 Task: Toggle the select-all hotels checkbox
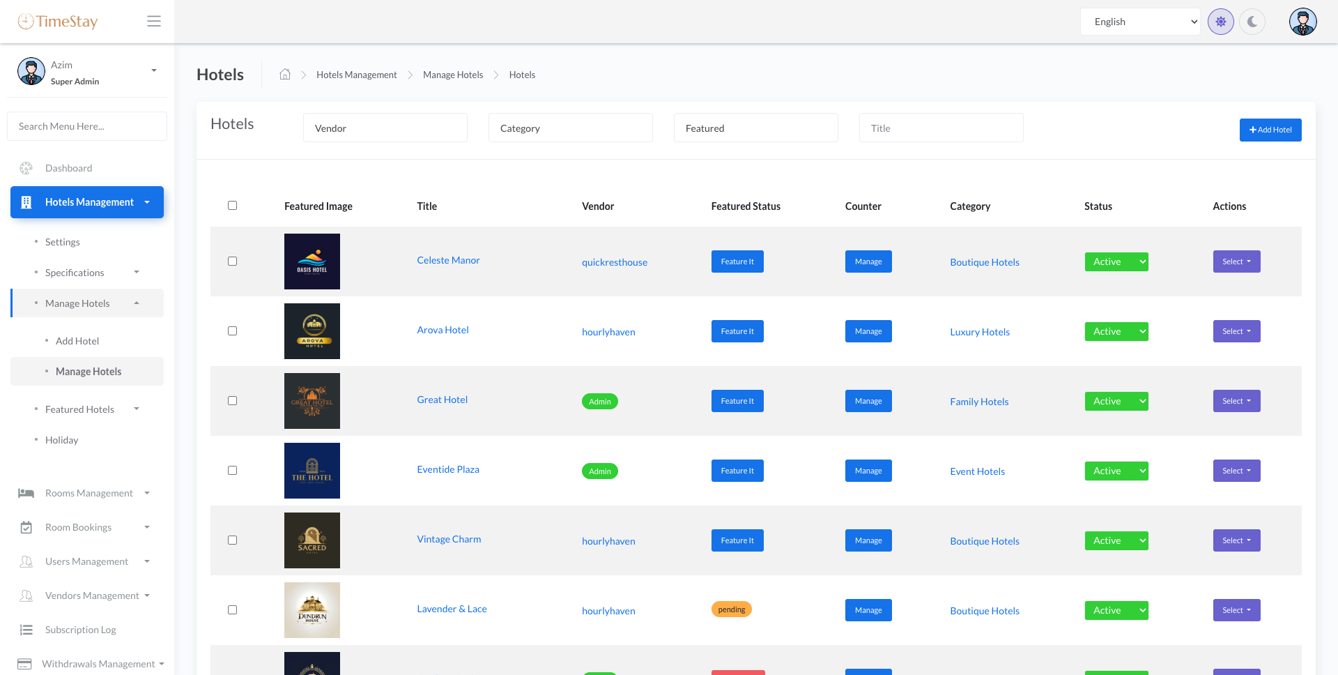point(232,206)
